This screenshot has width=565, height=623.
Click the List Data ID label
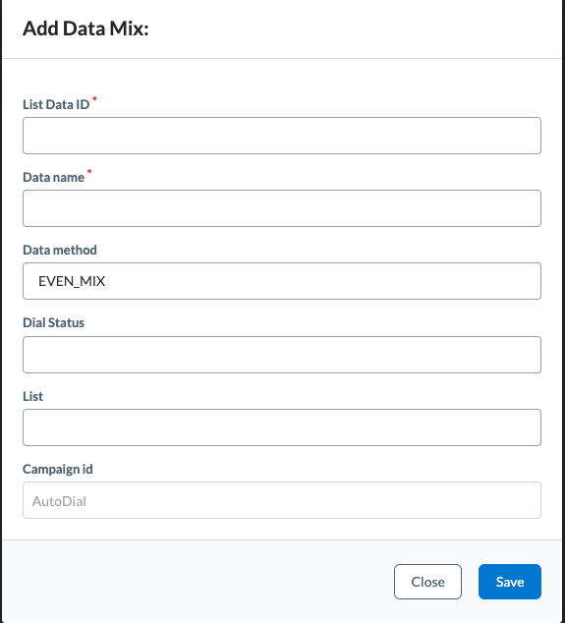coord(56,104)
